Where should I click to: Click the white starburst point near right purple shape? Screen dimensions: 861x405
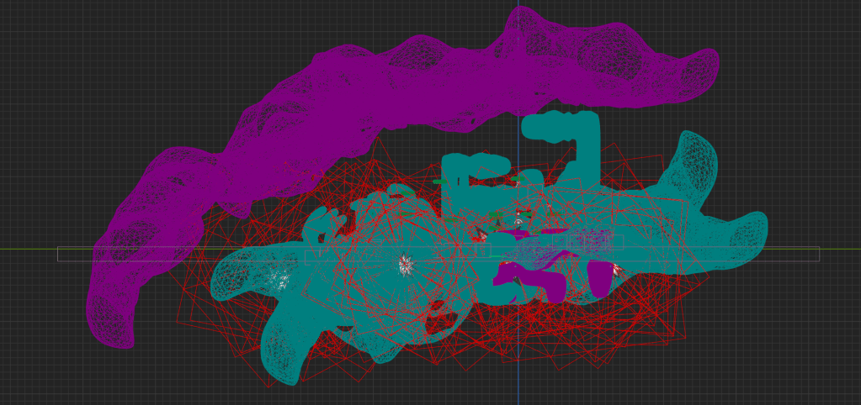617,270
